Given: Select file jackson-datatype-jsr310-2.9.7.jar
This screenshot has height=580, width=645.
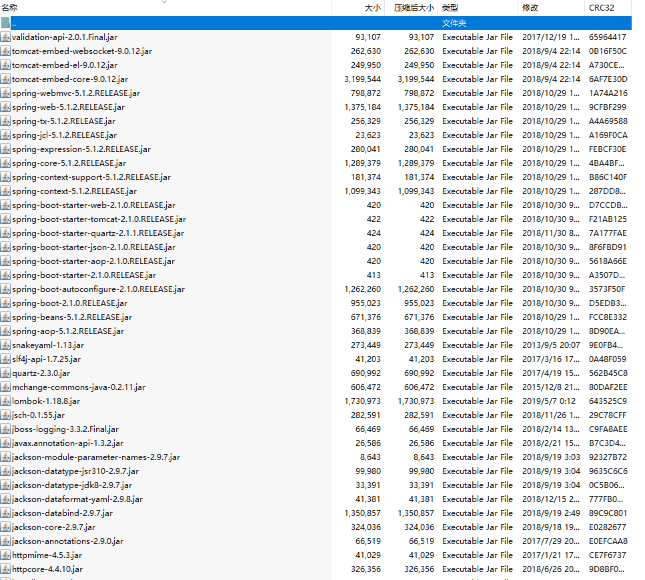Looking at the screenshot, I should 75,471.
